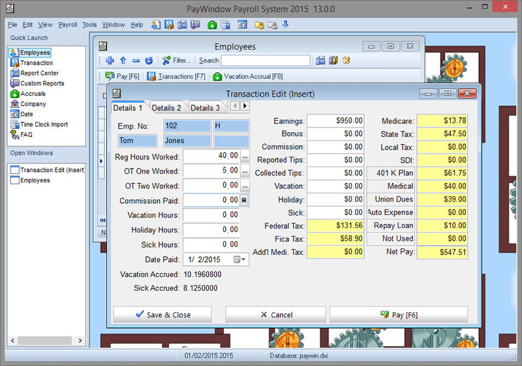Open OT One Worked ellipsis lookup
The width and height of the screenshot is (522, 366).
(x=245, y=171)
